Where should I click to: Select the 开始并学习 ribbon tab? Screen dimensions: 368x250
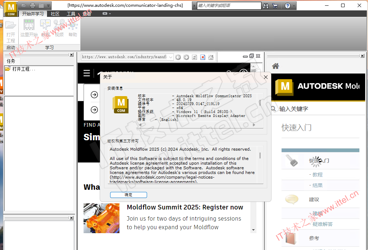(x=33, y=14)
